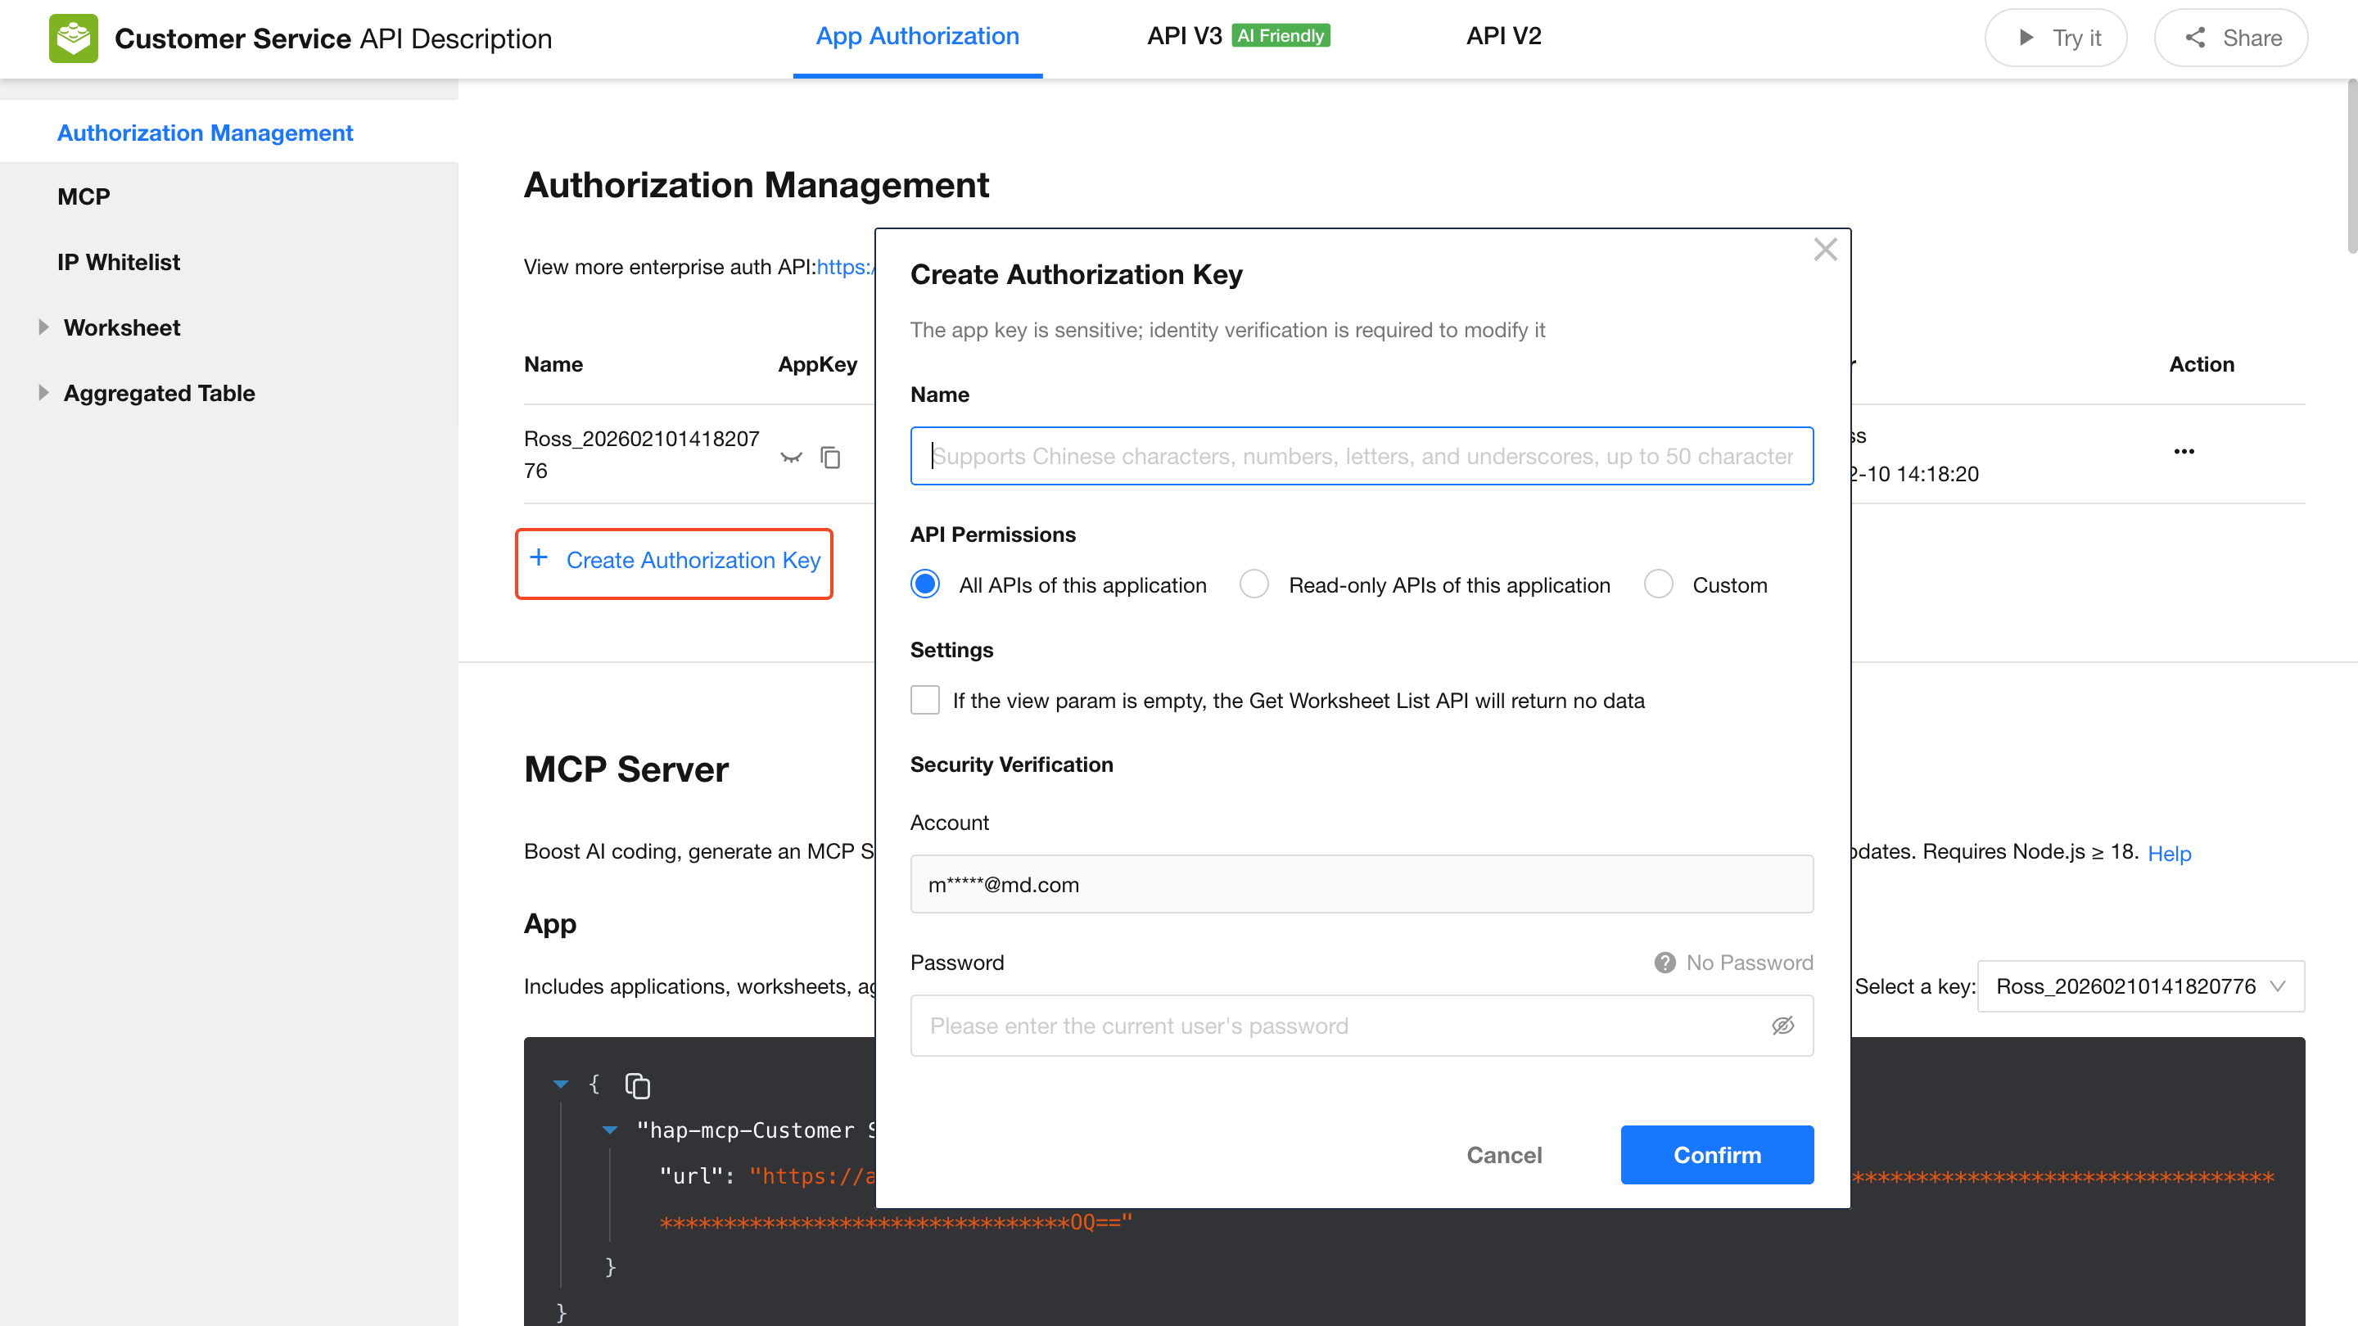2358x1326 pixels.
Task: Click the Name column header in table
Action: (x=553, y=364)
